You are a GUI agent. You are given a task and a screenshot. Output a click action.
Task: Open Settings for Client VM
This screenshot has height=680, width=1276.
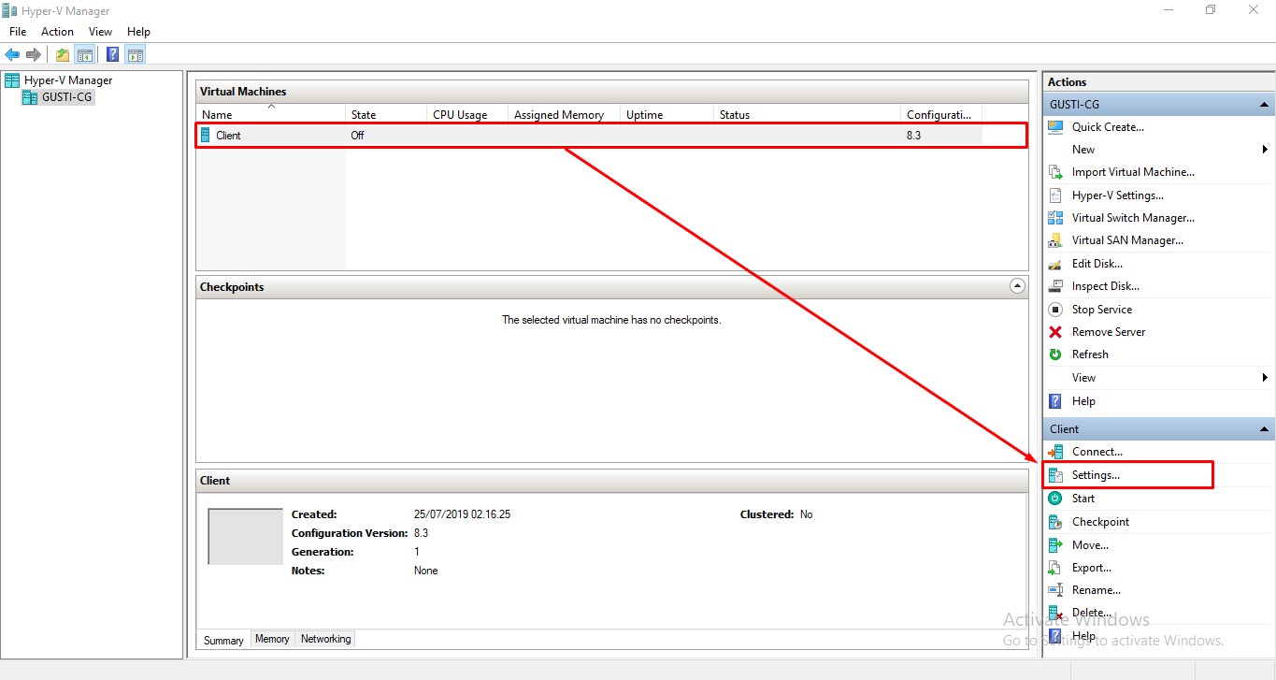click(x=1096, y=475)
